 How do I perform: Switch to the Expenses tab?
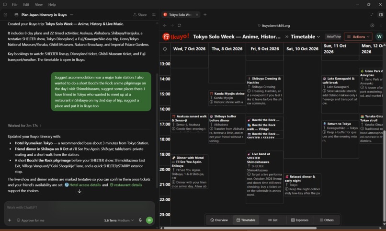(x=300, y=220)
